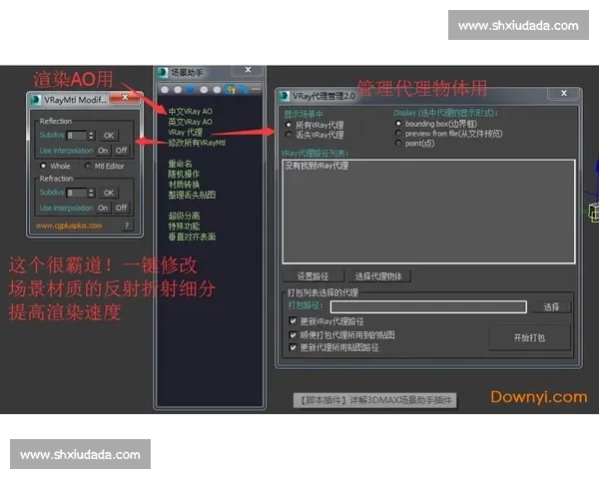Viewport: 599px width, 479px height.
Task: Click OK beside Reflection Subdivs
Action: point(109,136)
